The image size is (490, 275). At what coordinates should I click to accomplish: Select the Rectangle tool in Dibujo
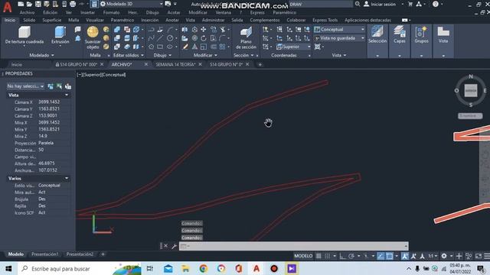pos(160,47)
